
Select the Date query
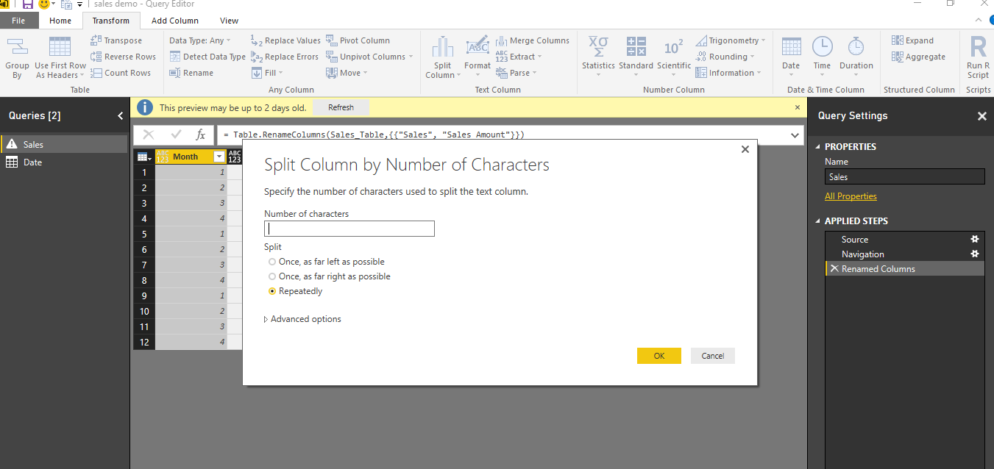point(64,162)
